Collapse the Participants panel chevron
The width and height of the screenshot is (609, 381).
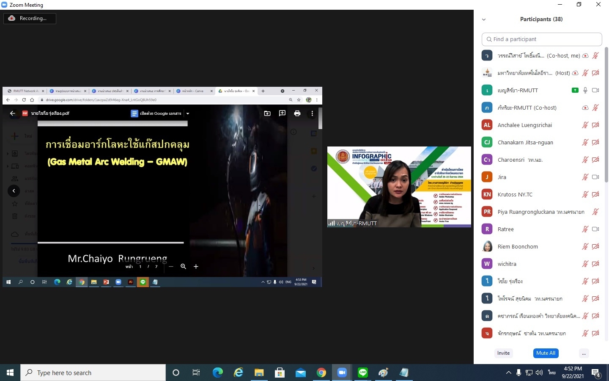click(x=484, y=19)
